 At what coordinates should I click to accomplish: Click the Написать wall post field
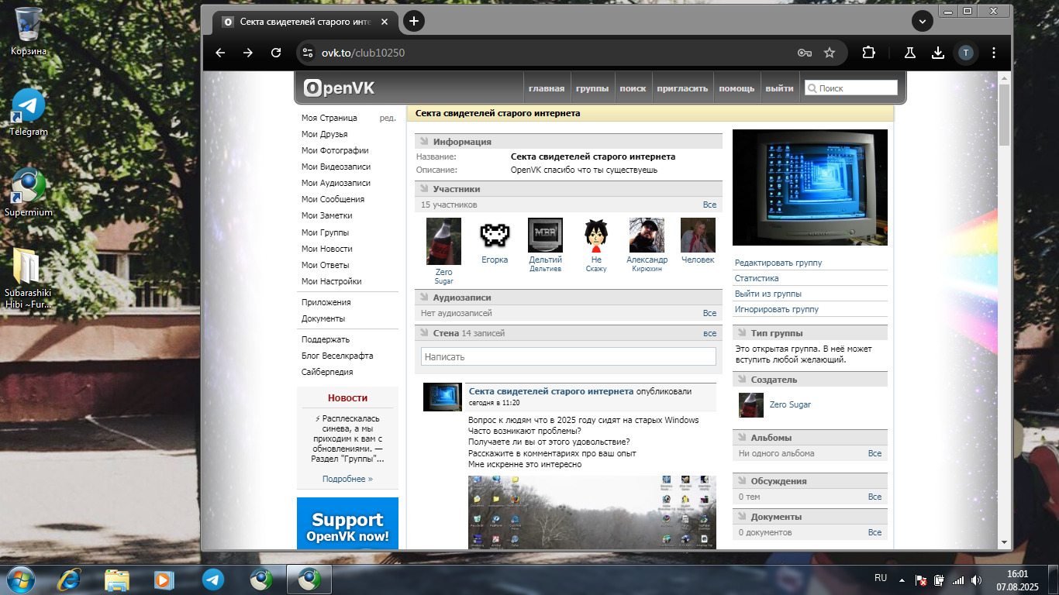[568, 356]
